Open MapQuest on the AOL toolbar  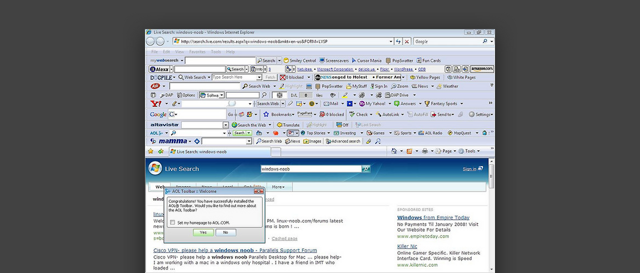459,133
